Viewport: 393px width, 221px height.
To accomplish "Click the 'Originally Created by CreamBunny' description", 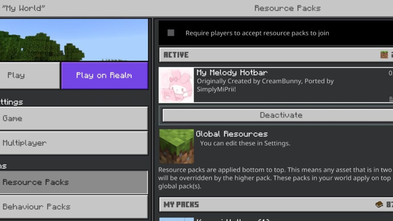I will click(x=265, y=85).
